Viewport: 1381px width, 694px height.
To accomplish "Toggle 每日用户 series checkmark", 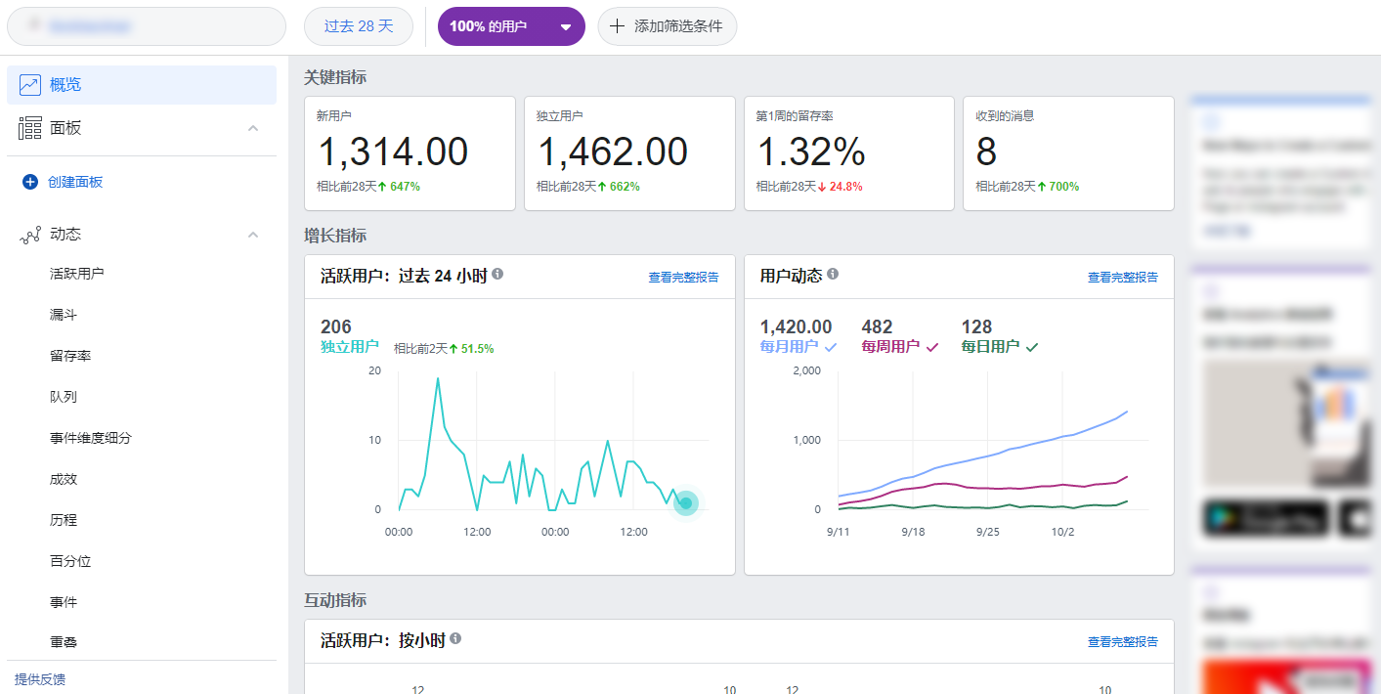I will click(x=1032, y=347).
